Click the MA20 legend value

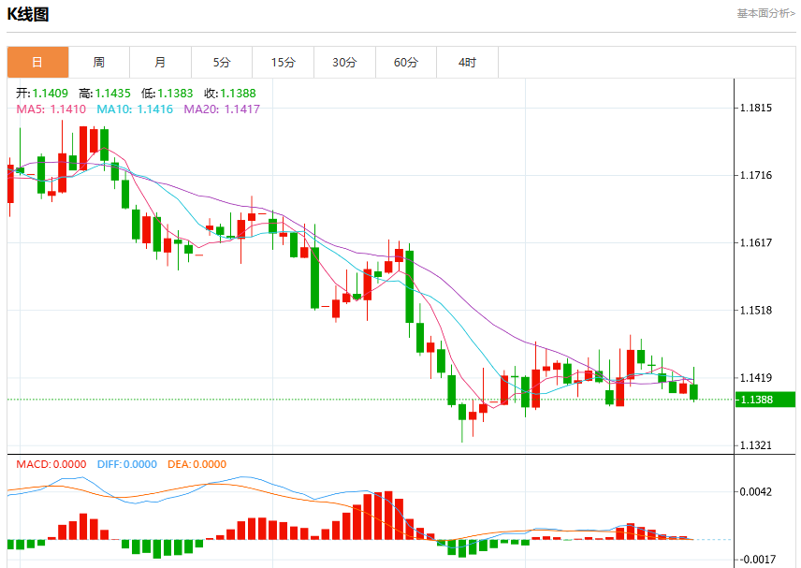[222, 109]
